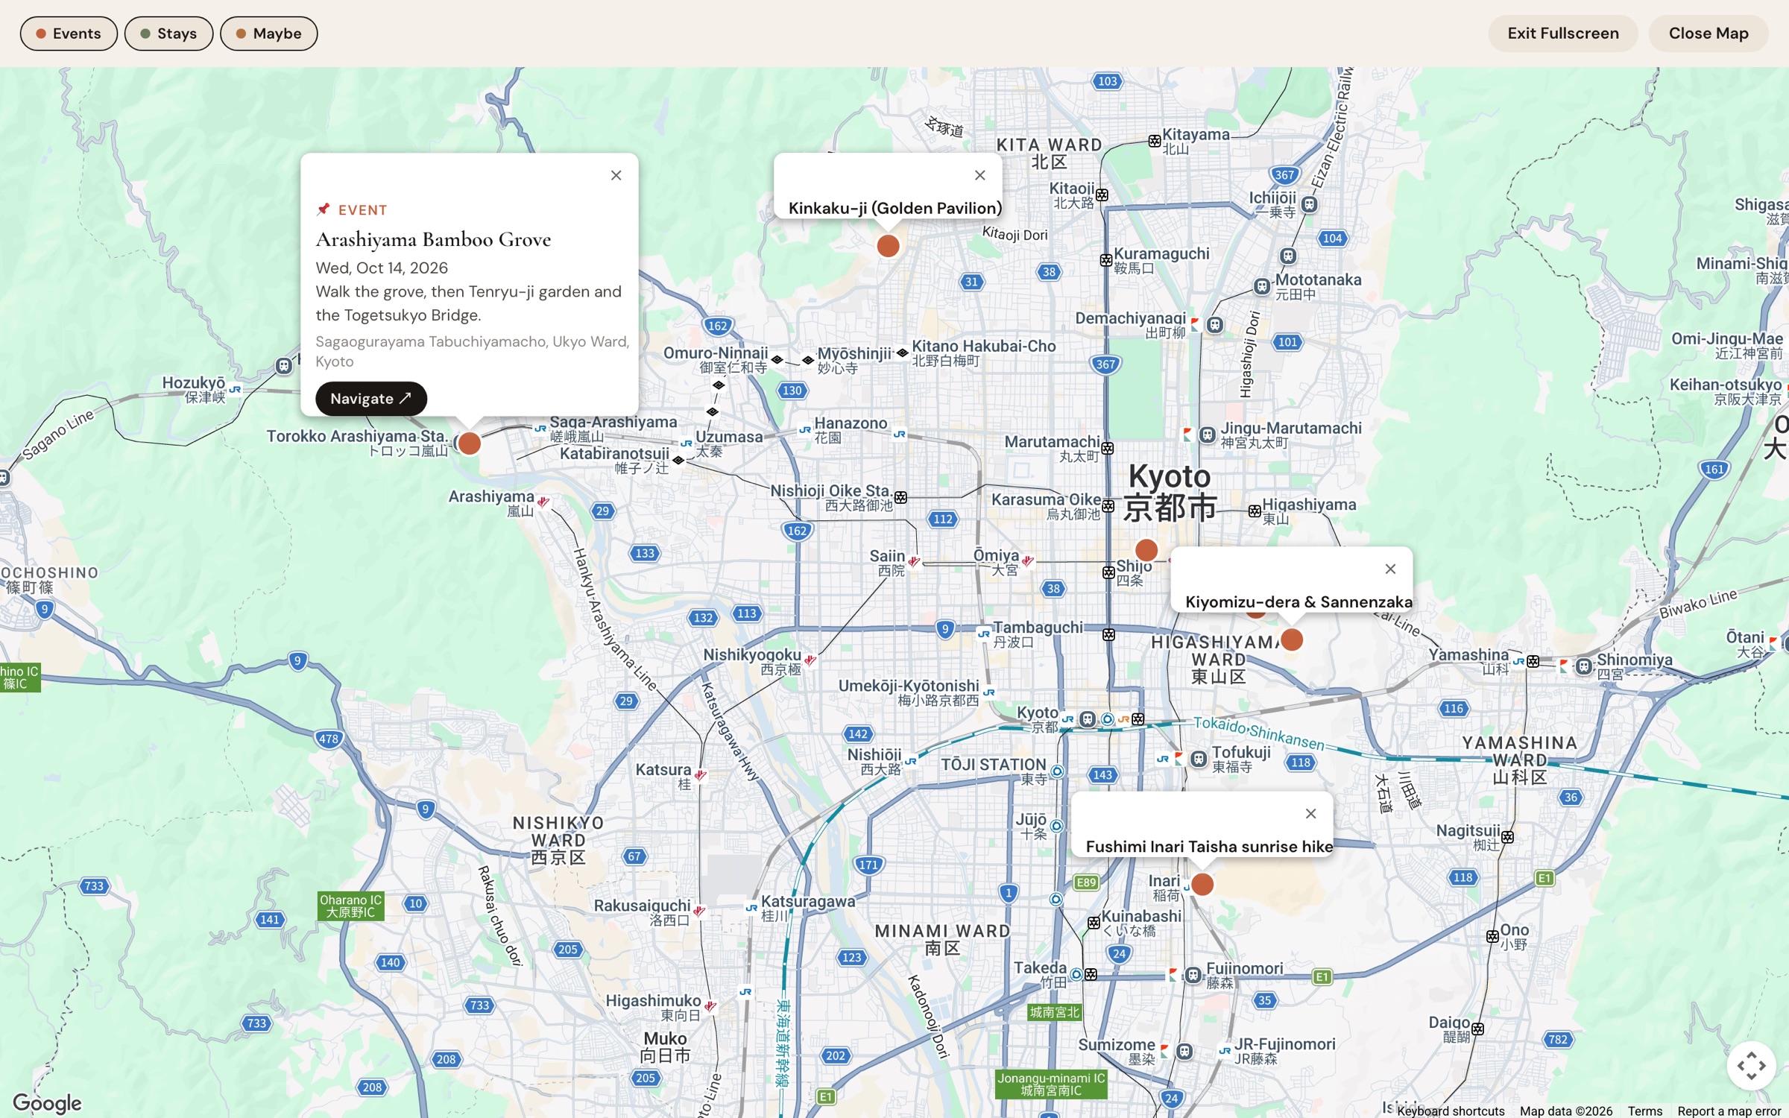Select the Kinkaku-ji map marker
Image resolution: width=1789 pixels, height=1118 pixels.
click(x=888, y=246)
